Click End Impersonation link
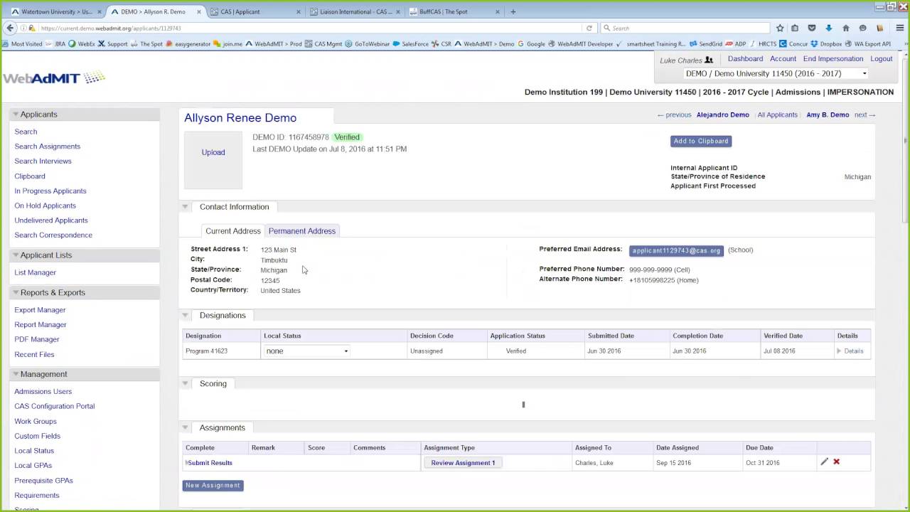This screenshot has width=910, height=512. tap(833, 59)
